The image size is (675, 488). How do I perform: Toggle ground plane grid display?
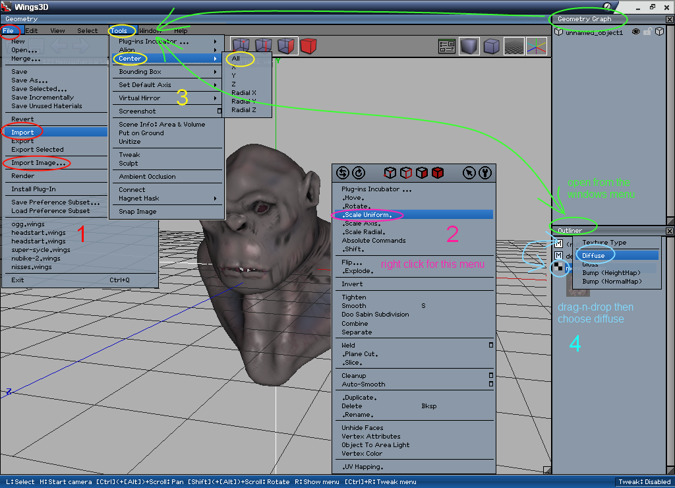(x=514, y=46)
